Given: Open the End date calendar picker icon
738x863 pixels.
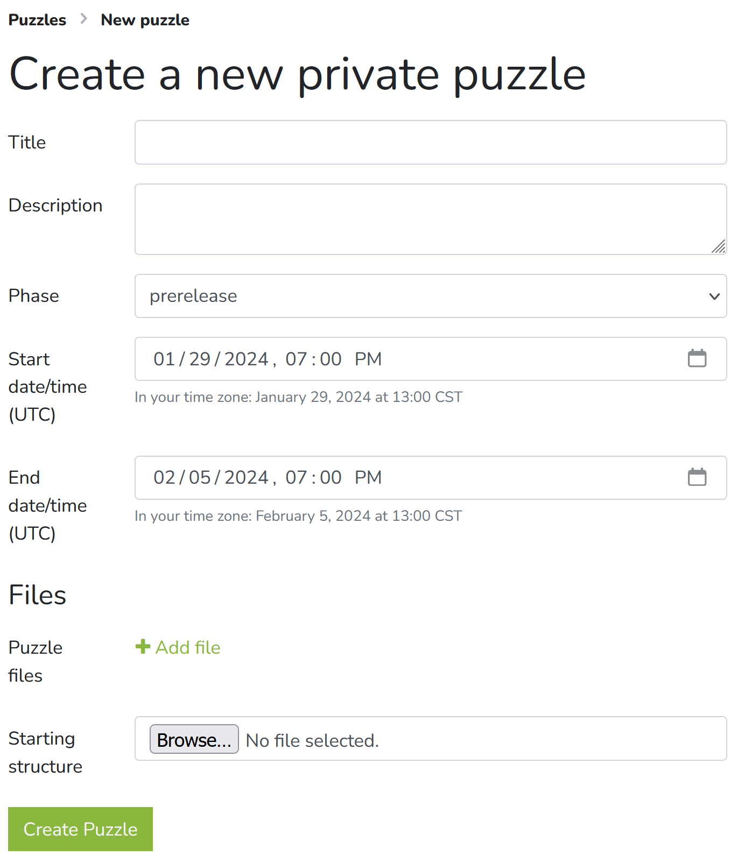Looking at the screenshot, I should pos(697,477).
